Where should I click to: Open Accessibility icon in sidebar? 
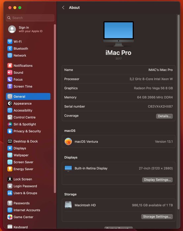pyautogui.click(x=10, y=110)
